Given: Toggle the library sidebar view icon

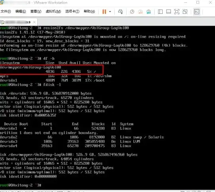Looking at the screenshot, I should click(x=160, y=11).
